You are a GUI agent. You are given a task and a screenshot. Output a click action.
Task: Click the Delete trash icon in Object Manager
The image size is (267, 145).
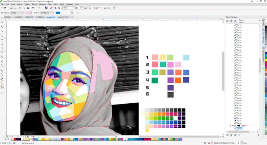pos(258,135)
